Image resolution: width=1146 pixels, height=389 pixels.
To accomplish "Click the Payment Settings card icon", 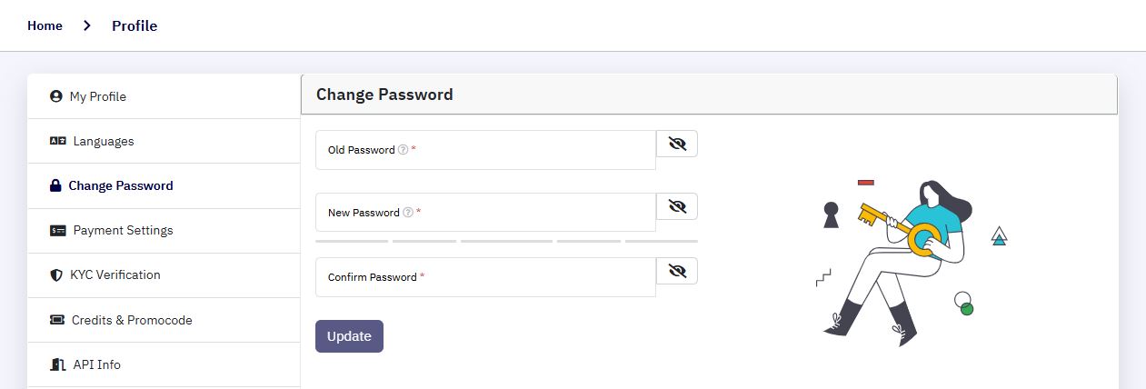I will coord(58,231).
